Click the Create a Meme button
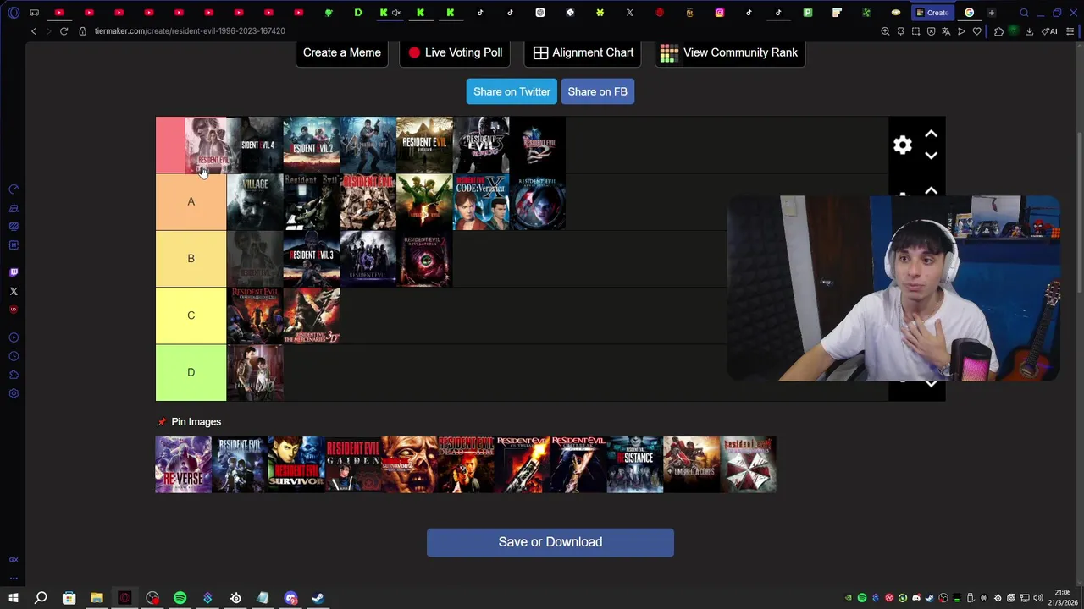The width and height of the screenshot is (1084, 609). (x=342, y=52)
